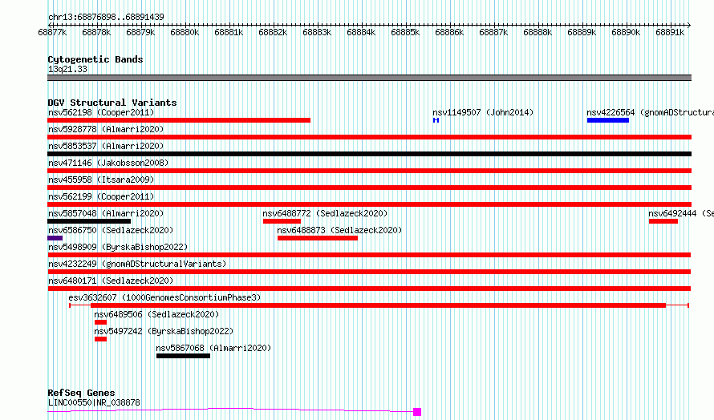This screenshot has height=420, width=714.
Task: Select the blue nsv4226564 variant bar
Action: pos(608,120)
